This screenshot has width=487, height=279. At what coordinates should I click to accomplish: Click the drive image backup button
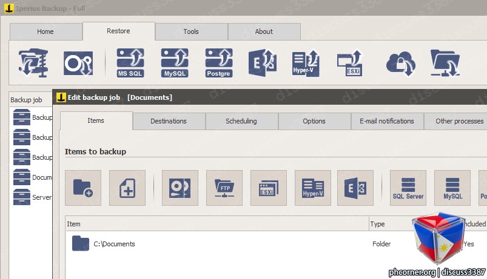point(180,188)
